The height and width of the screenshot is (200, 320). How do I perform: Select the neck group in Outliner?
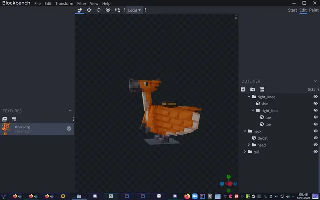tap(257, 131)
